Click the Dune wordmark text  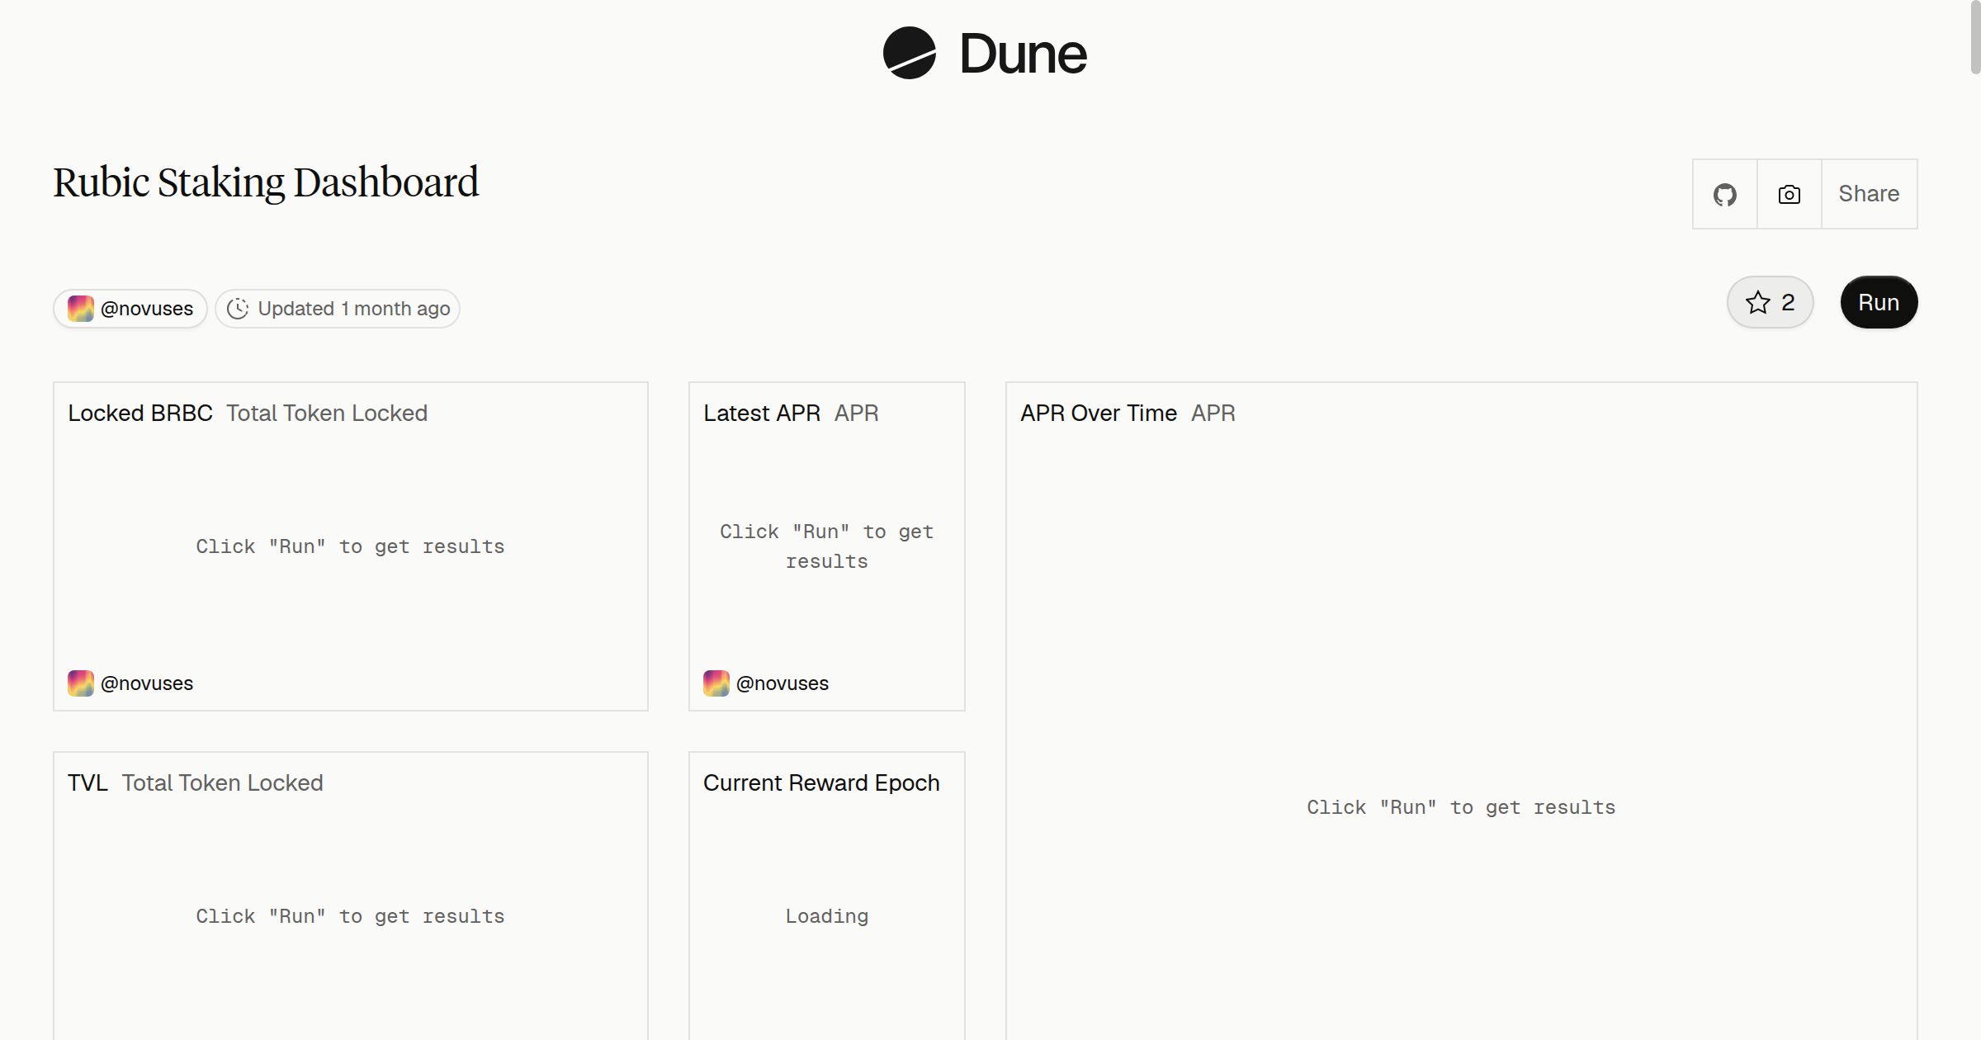point(1024,54)
